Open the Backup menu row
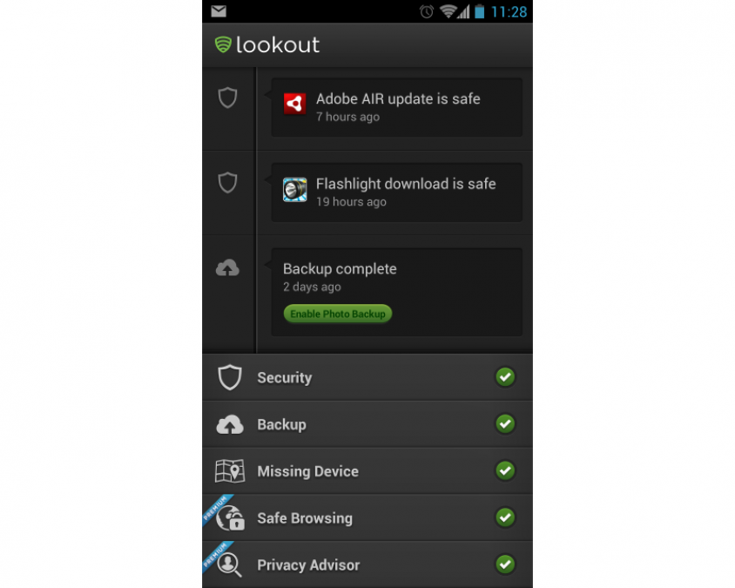735x588 pixels. coord(367,424)
